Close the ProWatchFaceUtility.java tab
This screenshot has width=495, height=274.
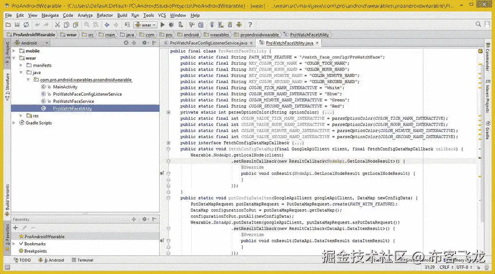[x=317, y=43]
